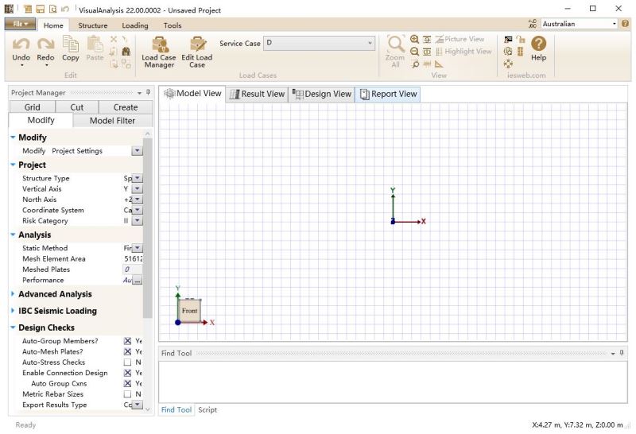Switch to the Result View tab
The image size is (636, 434).
[x=257, y=94]
